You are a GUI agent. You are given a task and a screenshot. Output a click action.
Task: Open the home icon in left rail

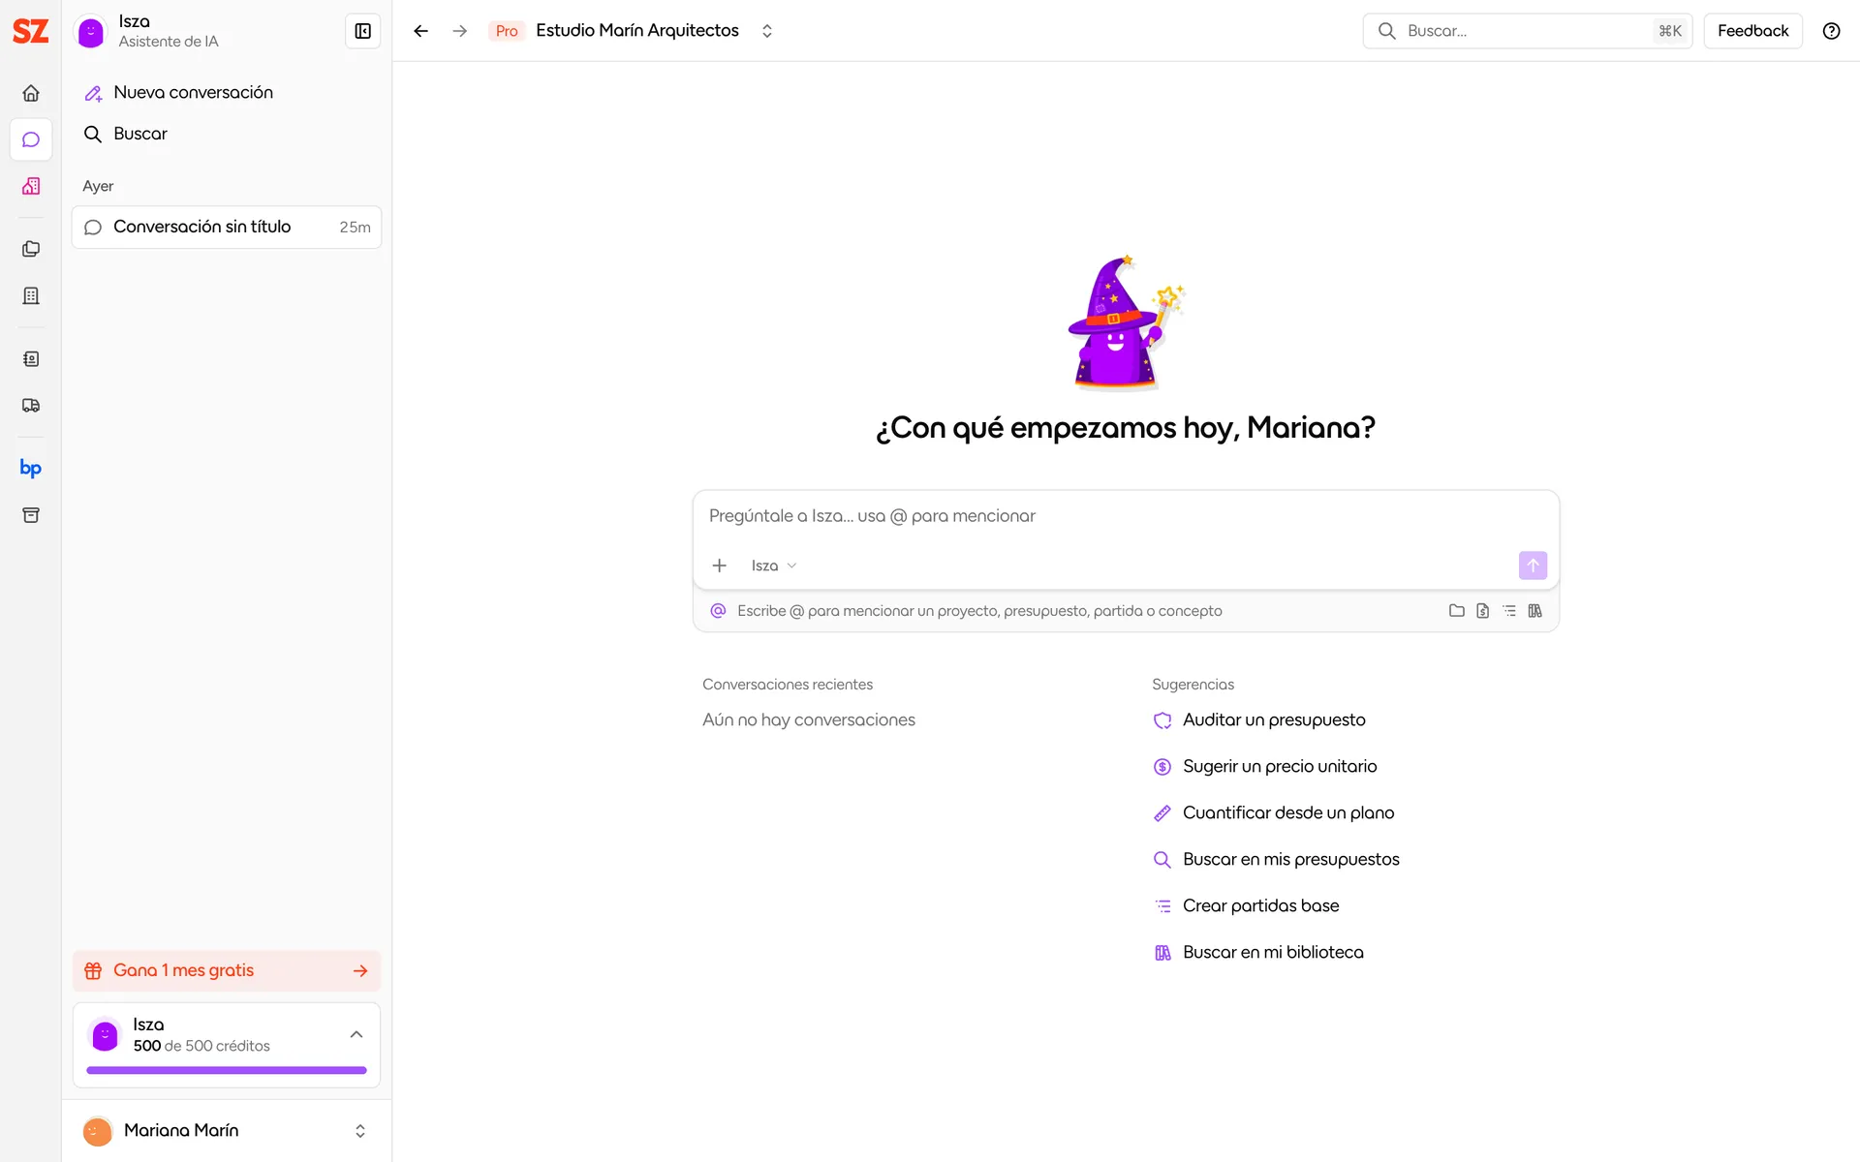tap(31, 93)
